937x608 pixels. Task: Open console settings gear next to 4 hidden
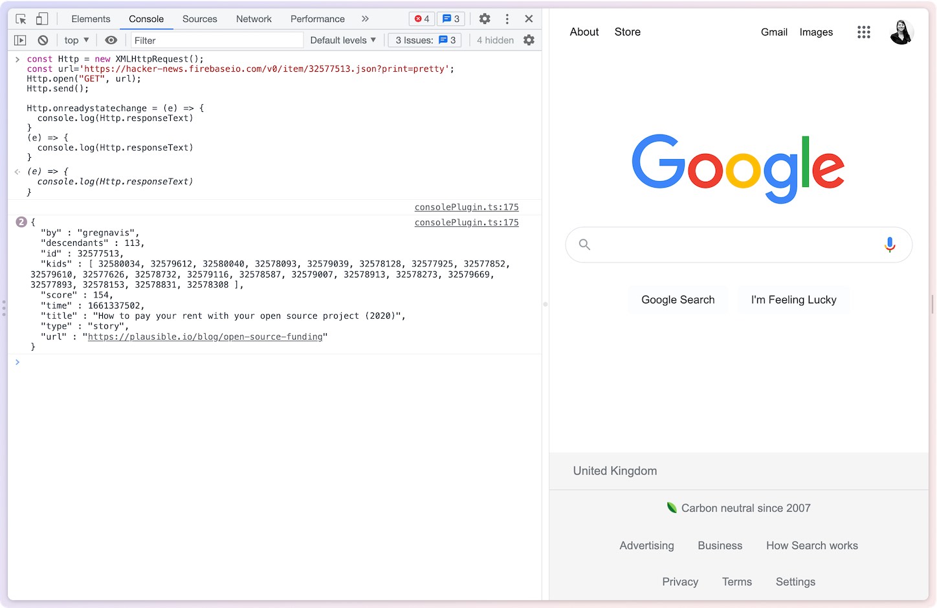(x=529, y=40)
